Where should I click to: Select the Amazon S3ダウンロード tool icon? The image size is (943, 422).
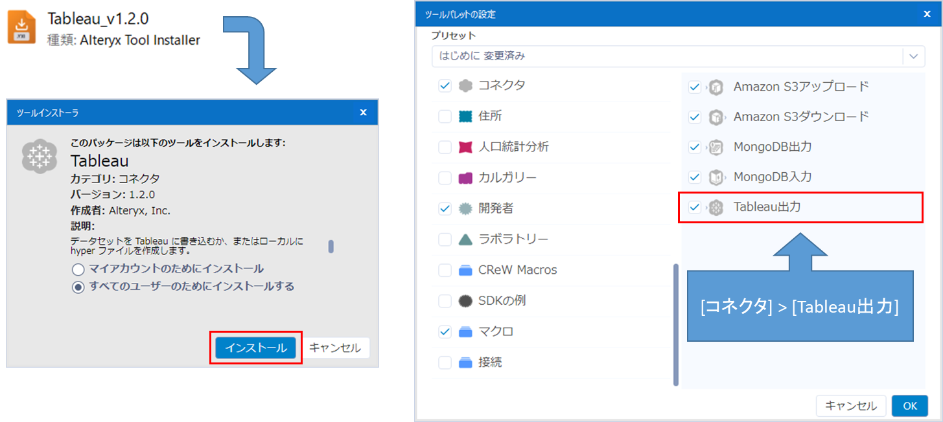(716, 117)
